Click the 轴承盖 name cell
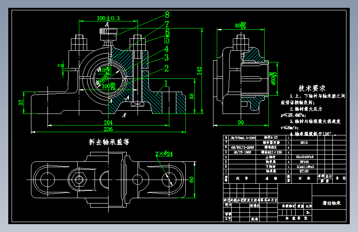Viewport: 358px width, 232px height. point(271,162)
